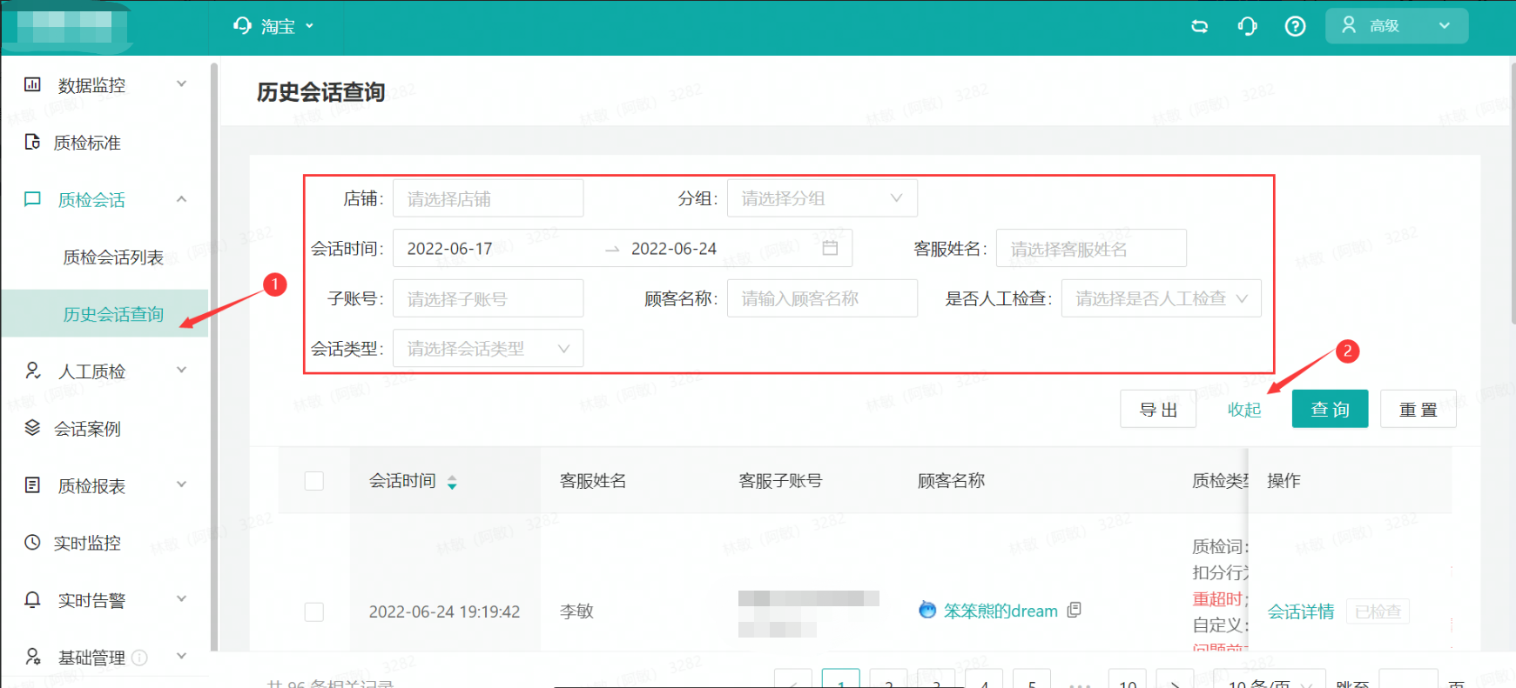Click the 实时监控 clock icon
Screen dimensions: 1516x688
coord(32,543)
